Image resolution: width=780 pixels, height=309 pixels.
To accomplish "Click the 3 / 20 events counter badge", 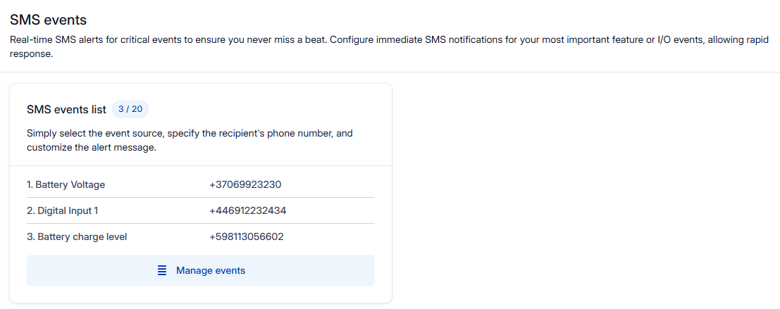I will point(130,109).
